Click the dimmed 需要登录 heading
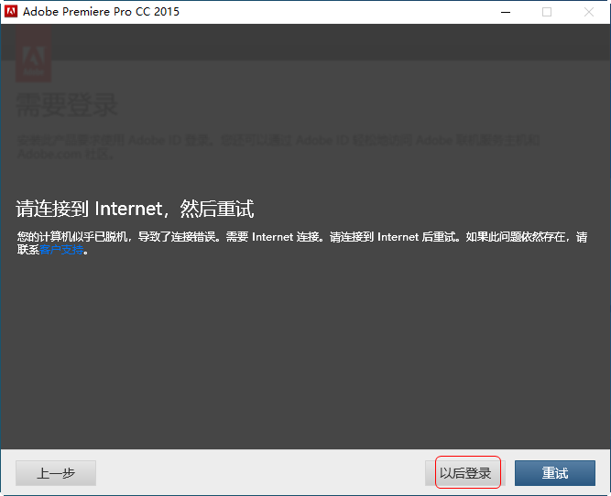 click(x=67, y=105)
